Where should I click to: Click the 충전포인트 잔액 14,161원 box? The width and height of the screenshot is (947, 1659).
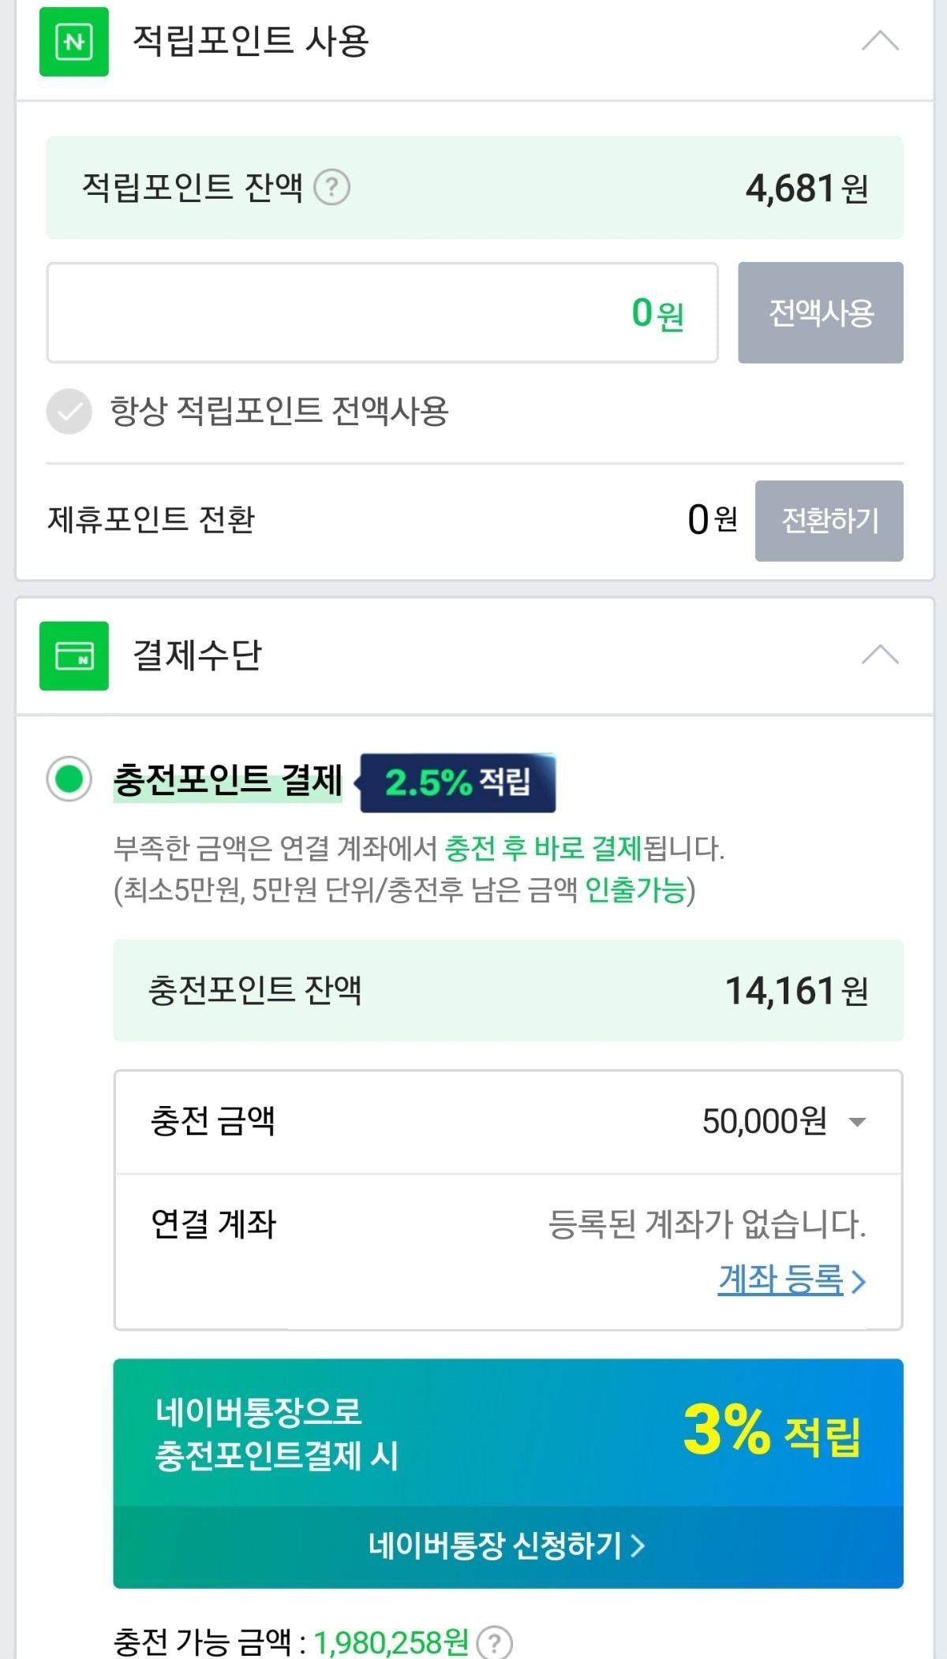507,990
